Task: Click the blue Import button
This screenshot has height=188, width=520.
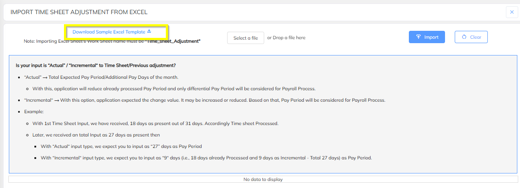Action: pos(427,37)
